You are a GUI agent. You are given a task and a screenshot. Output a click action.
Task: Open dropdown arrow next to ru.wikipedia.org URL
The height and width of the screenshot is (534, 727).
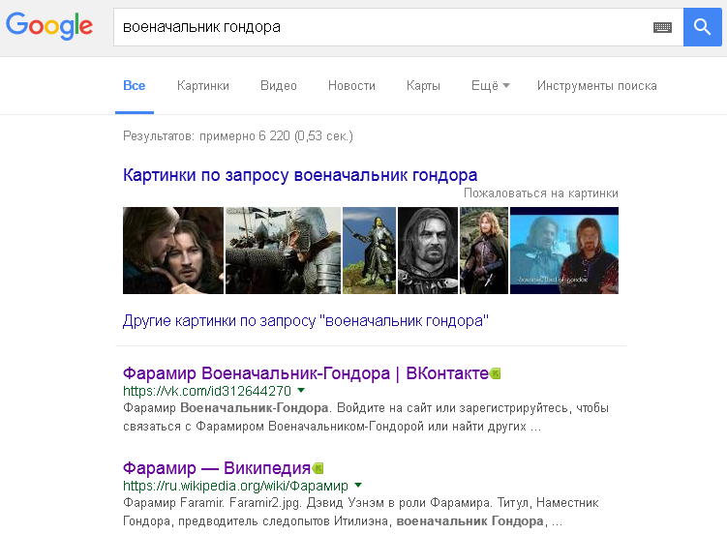[358, 486]
